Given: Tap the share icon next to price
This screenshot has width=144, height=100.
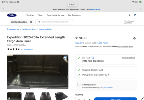Looking at the screenshot, I should click(x=134, y=38).
